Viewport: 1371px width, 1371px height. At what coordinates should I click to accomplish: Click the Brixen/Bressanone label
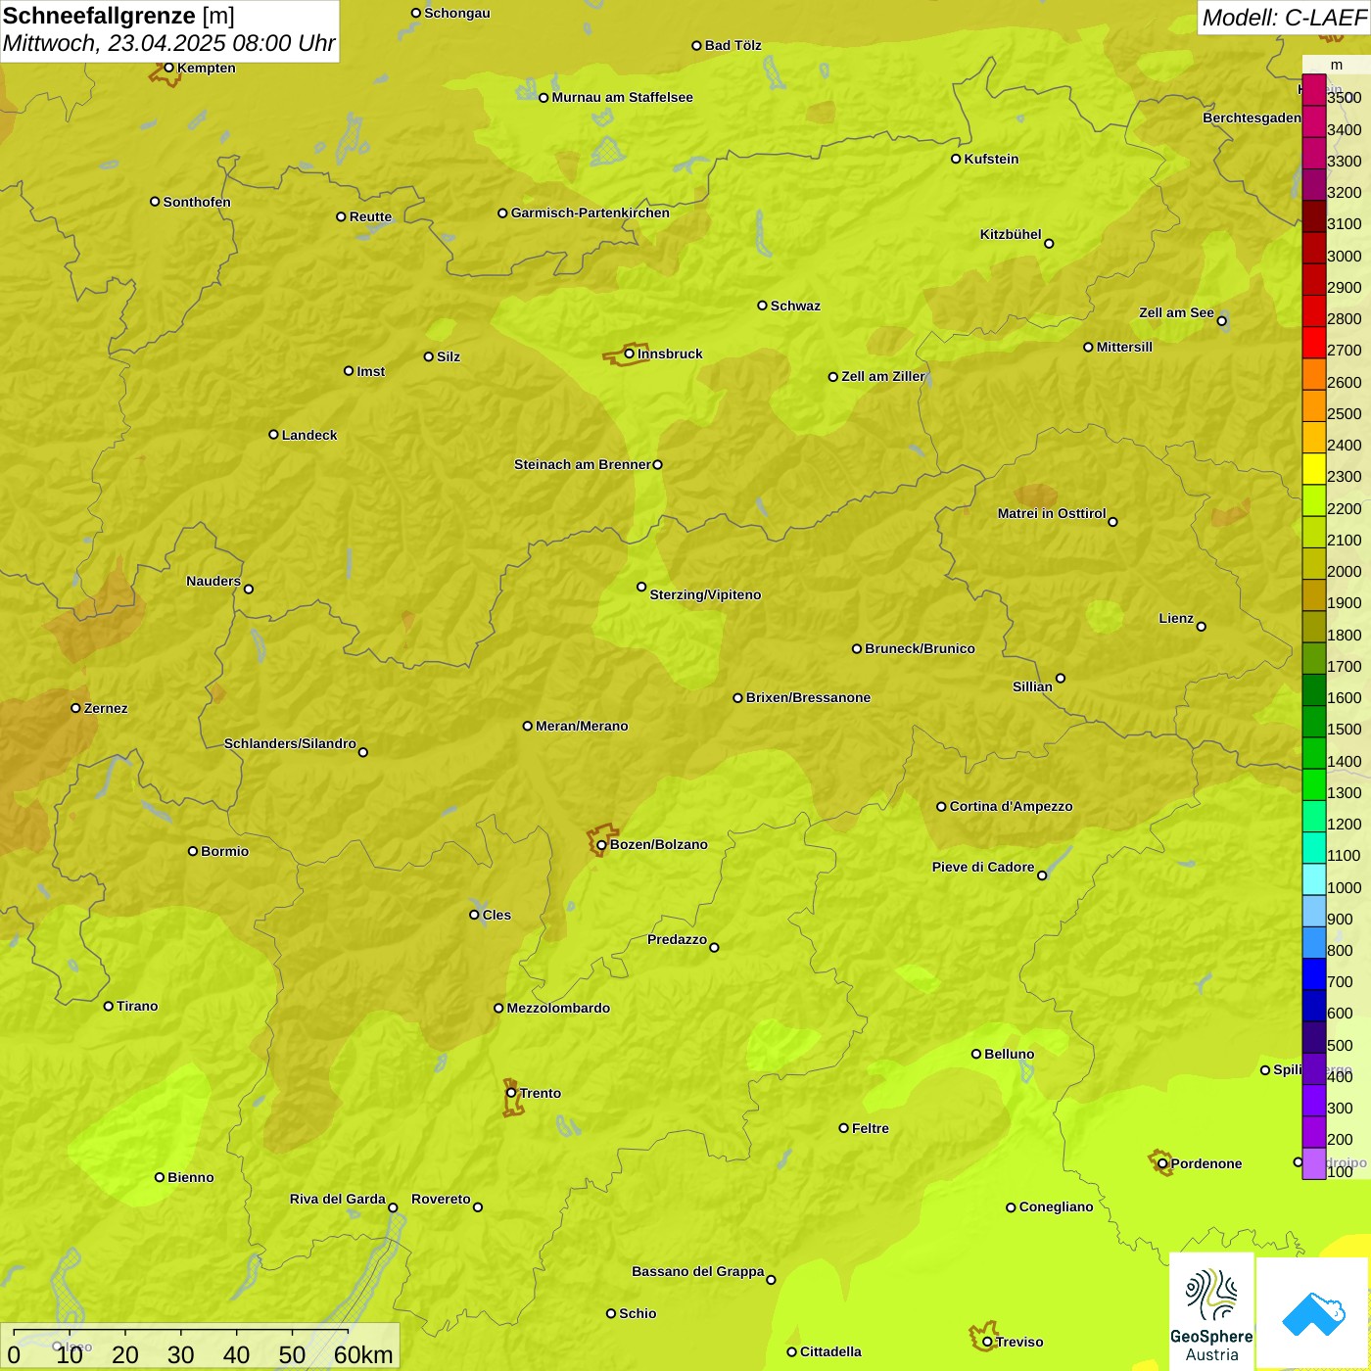tap(808, 697)
